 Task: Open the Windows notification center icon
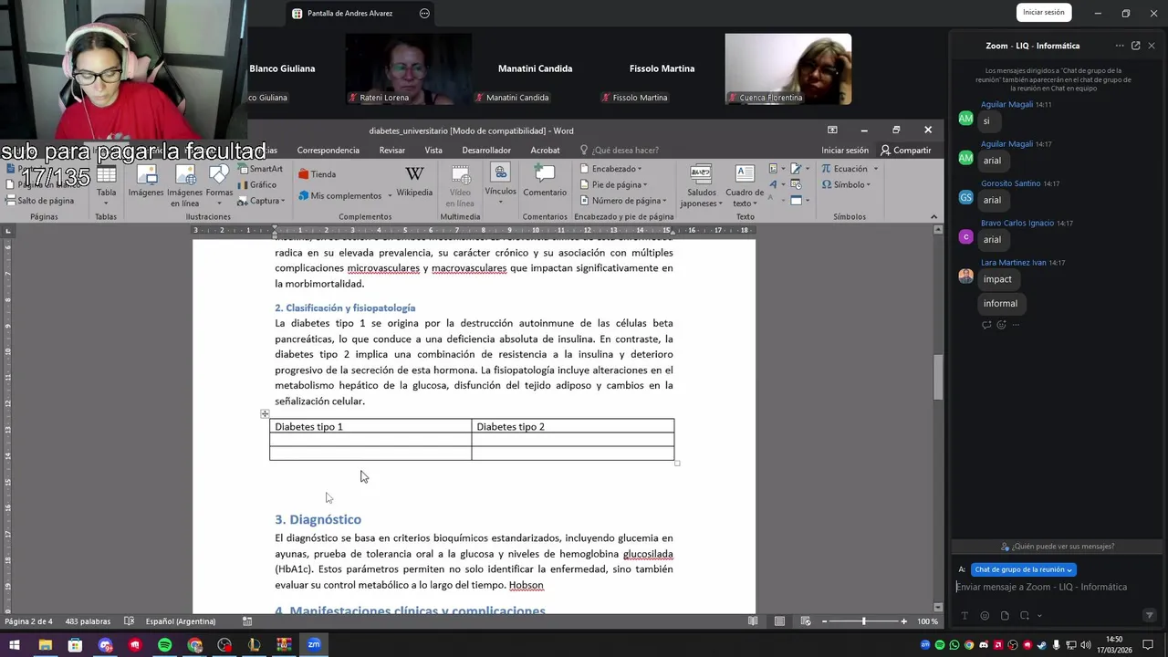point(1148,645)
